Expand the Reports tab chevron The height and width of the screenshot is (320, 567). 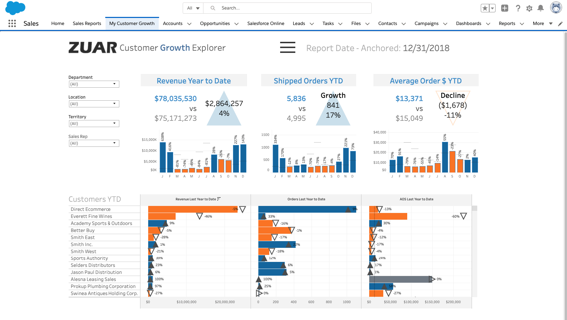[522, 24]
